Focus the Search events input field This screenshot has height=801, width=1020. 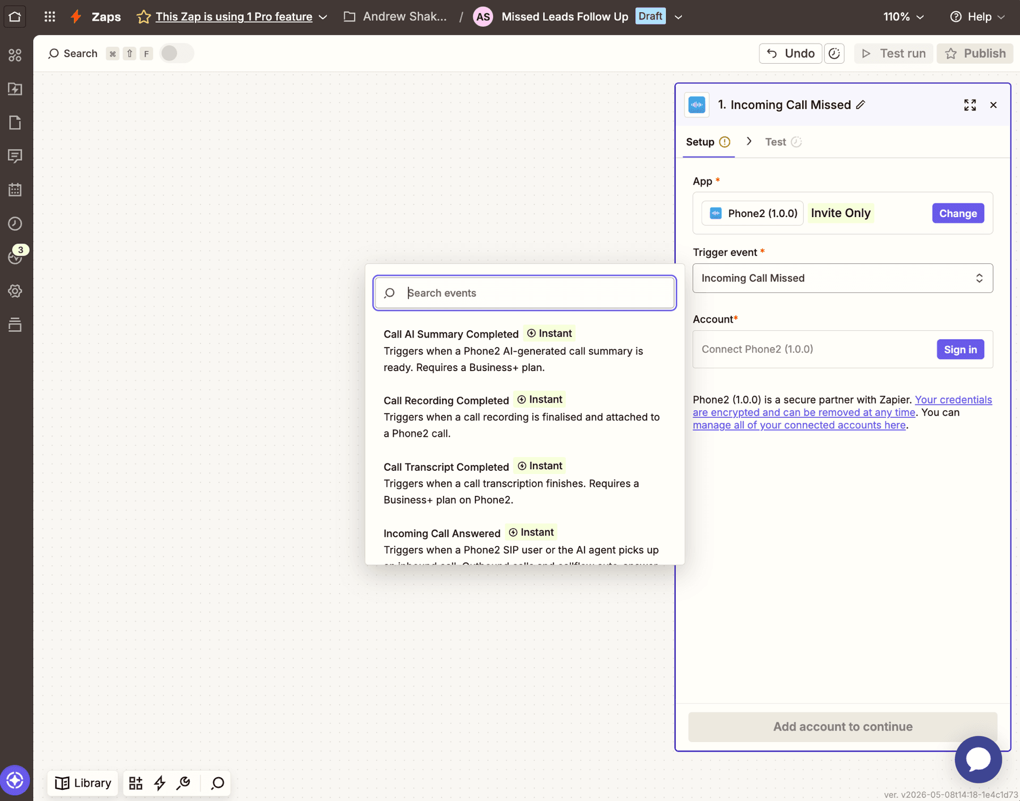tap(524, 293)
